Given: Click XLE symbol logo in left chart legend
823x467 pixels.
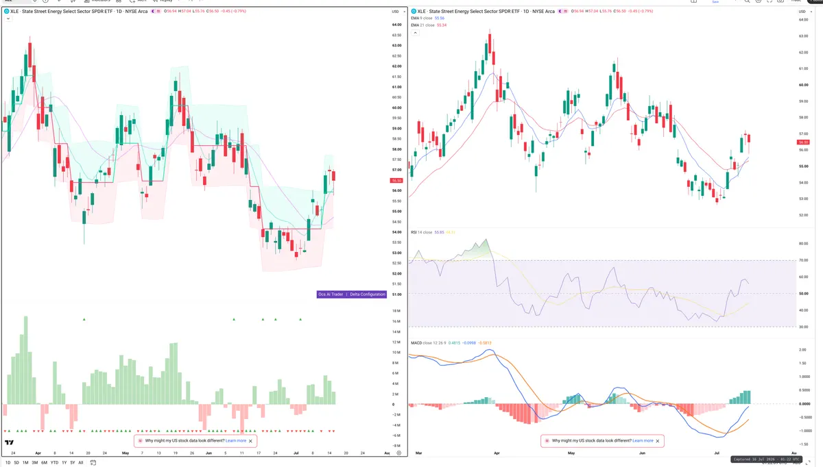Looking at the screenshot, I should click(7, 12).
